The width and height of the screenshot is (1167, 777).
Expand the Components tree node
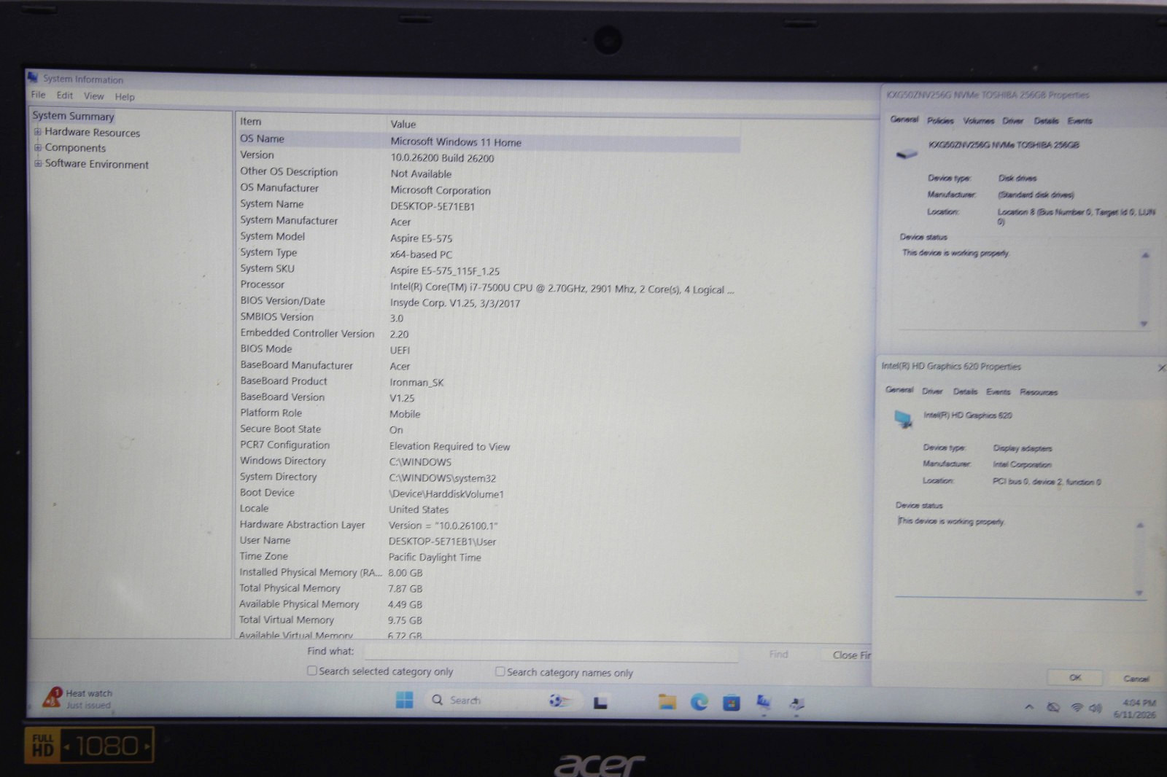pyautogui.click(x=37, y=147)
